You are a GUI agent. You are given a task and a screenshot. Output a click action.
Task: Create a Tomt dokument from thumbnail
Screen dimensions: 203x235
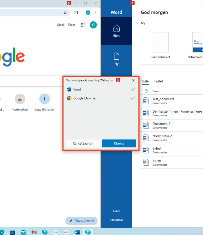pos(160,43)
